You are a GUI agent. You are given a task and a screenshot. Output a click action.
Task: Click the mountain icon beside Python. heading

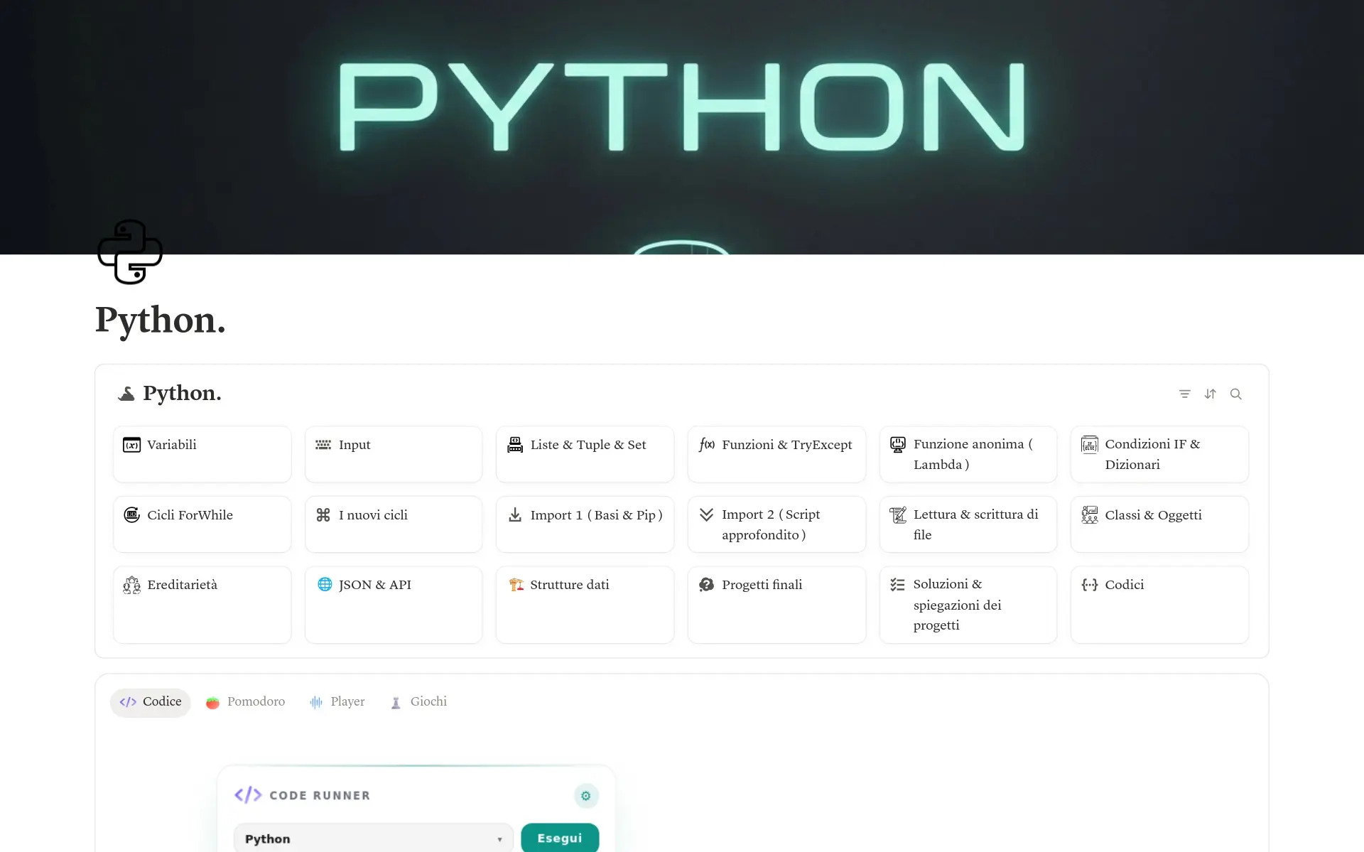pyautogui.click(x=126, y=394)
